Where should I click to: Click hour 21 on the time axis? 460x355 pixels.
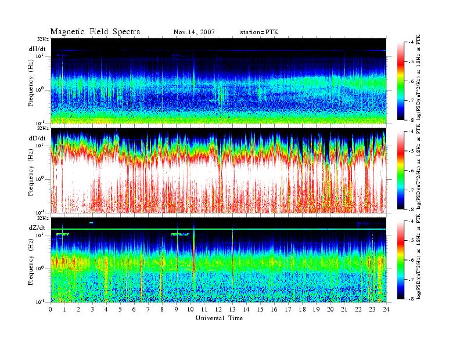[x=344, y=309]
